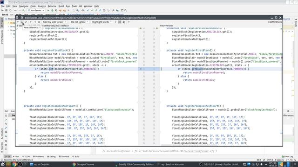Click the Pull Requests side panel tab

(2, 37)
